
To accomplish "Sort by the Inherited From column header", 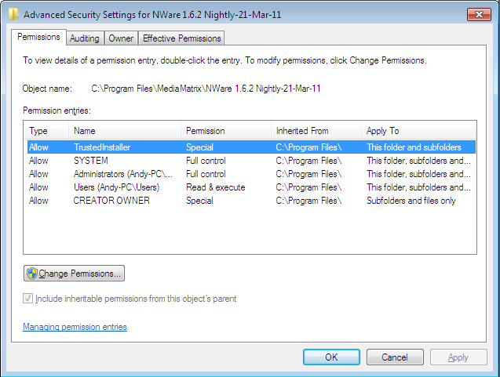I will (x=316, y=131).
